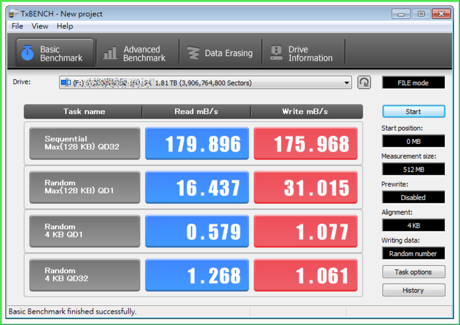Open the Alignment 4 KB selector
Viewport: 460px width, 325px height.
coord(413,225)
